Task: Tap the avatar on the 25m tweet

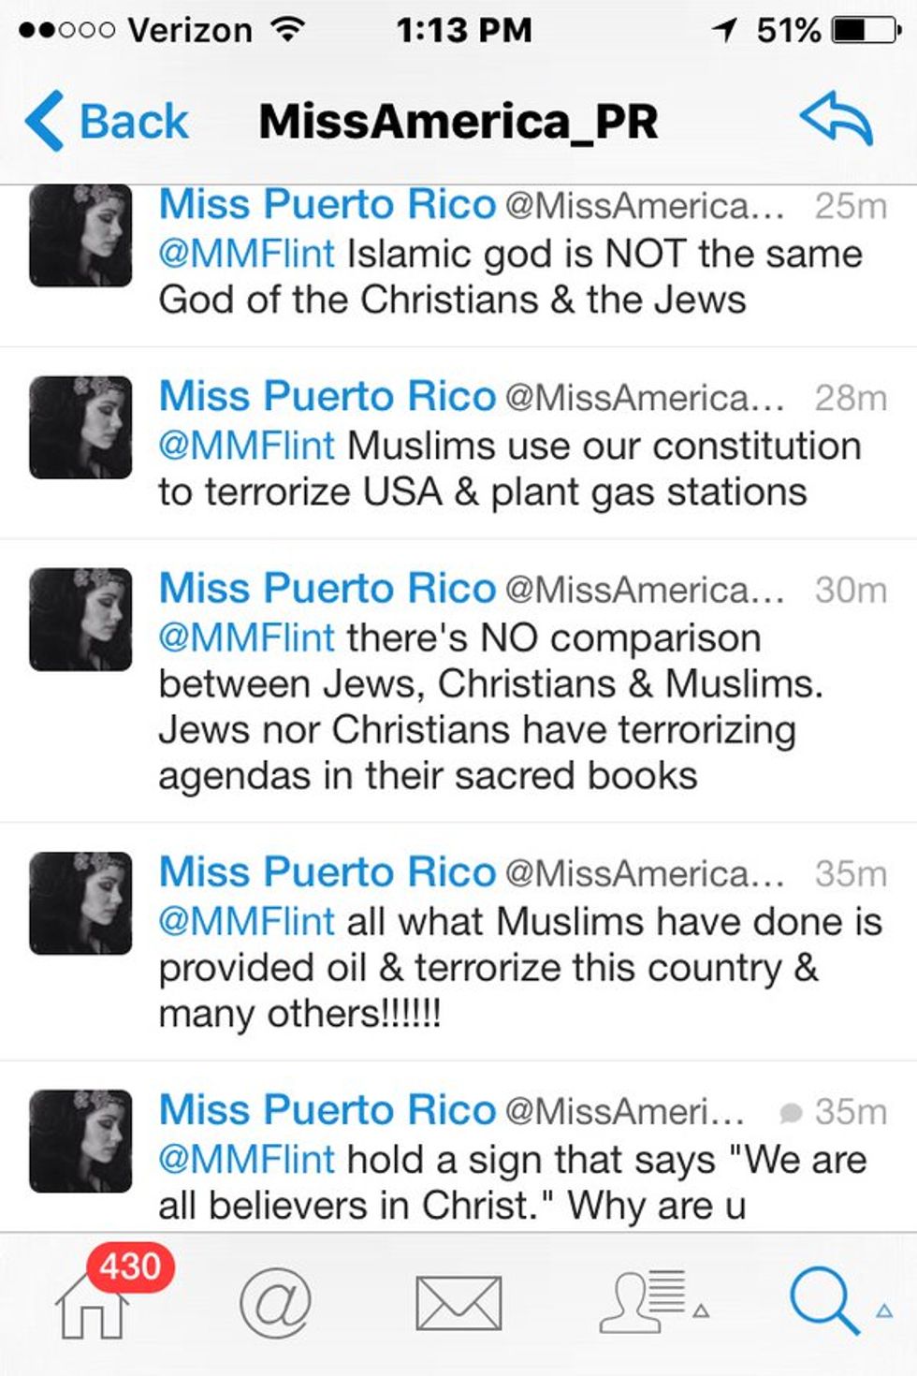Action: coord(80,236)
